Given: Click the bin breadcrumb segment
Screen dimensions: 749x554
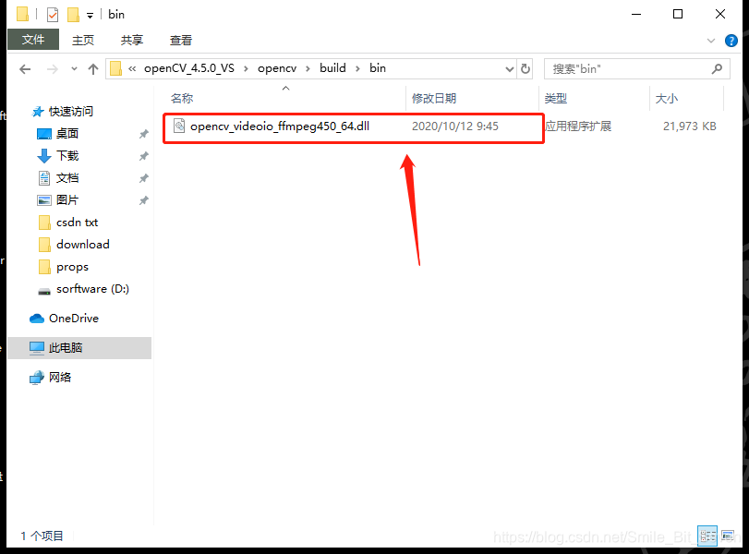Looking at the screenshot, I should click(x=378, y=68).
